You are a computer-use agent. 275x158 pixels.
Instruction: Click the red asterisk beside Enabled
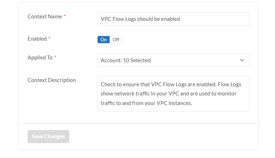pyautogui.click(x=49, y=39)
